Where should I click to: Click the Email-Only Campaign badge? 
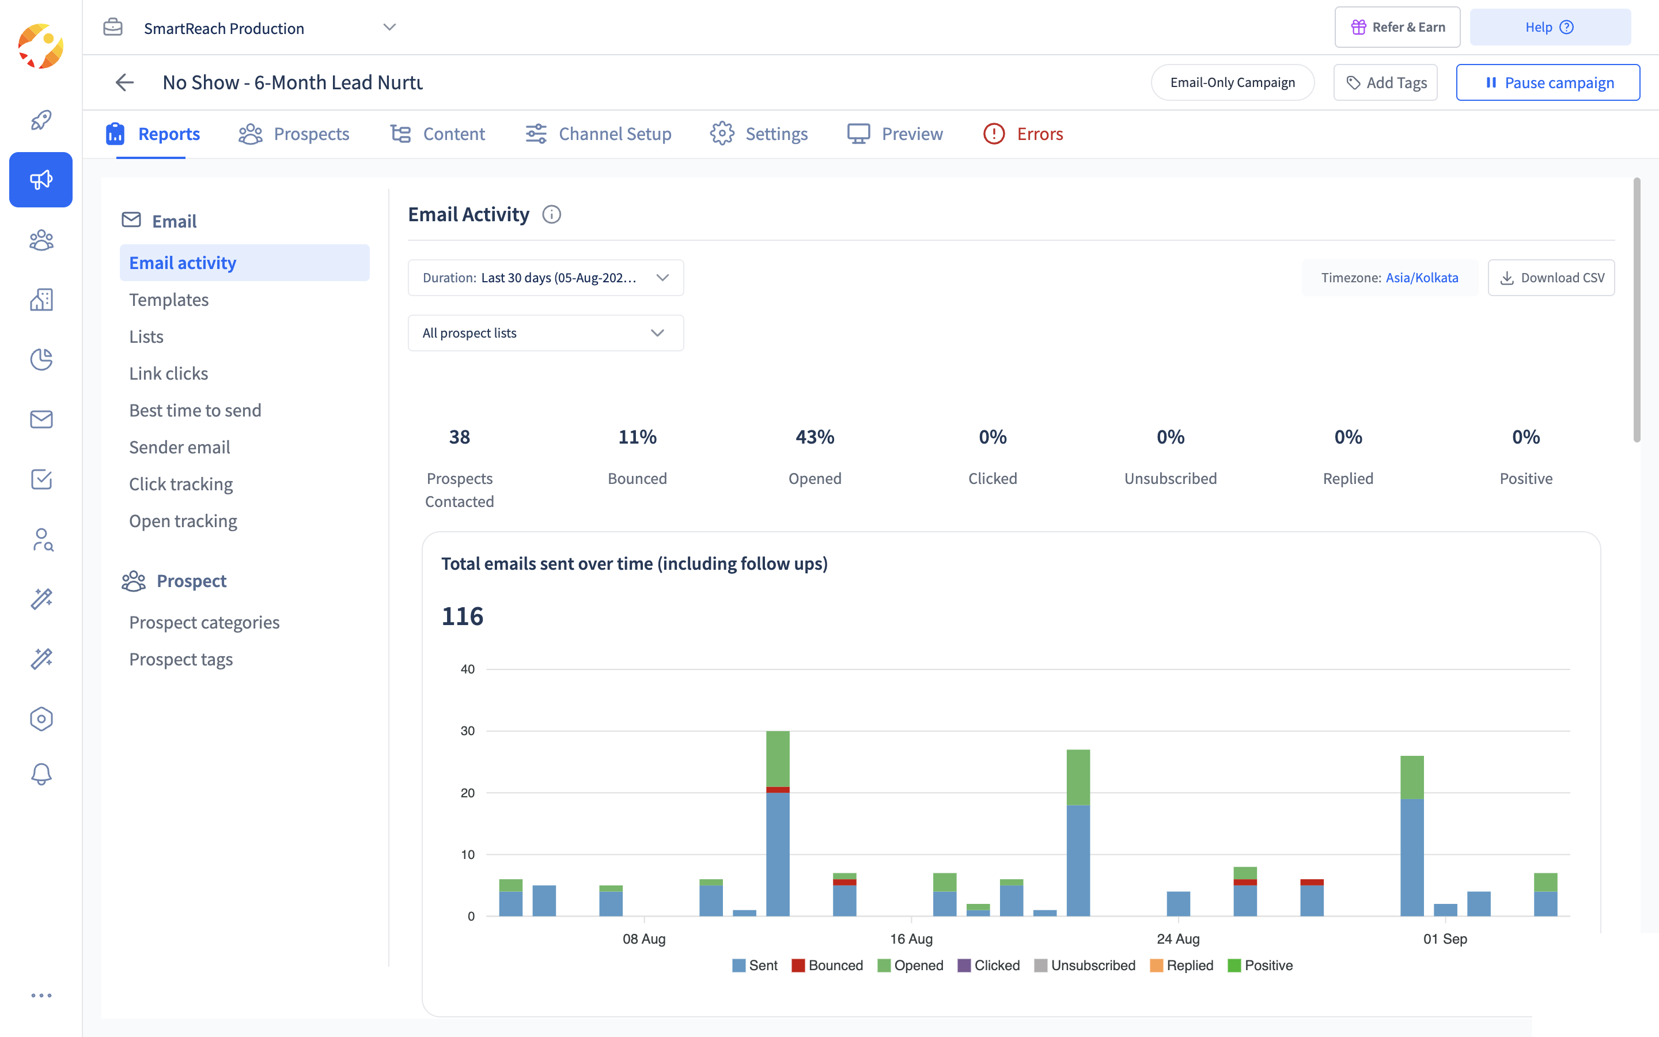1233,82
